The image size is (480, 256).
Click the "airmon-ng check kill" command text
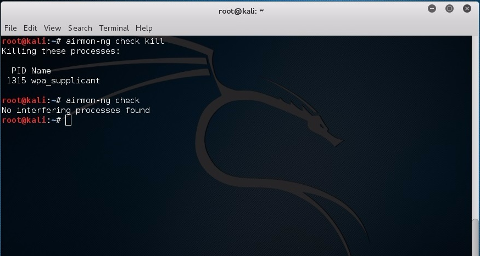115,41
